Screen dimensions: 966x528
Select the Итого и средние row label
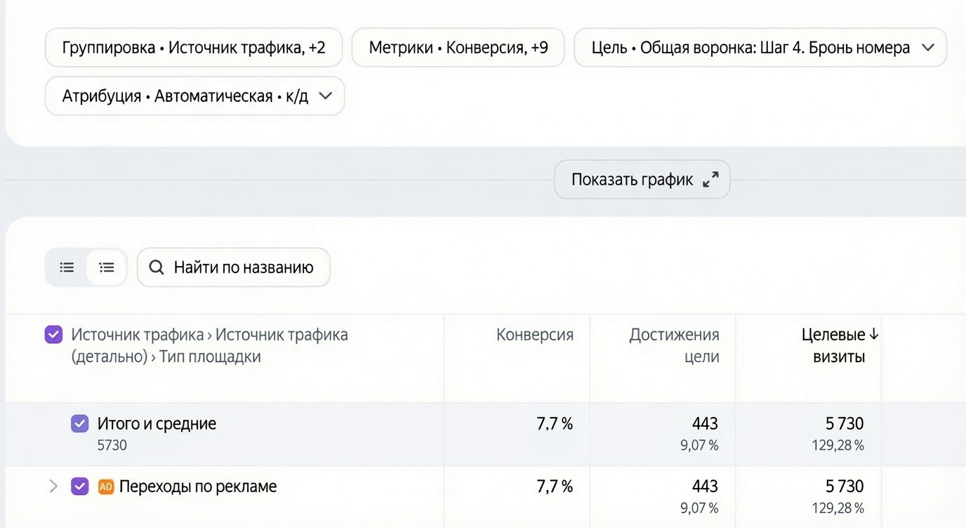[157, 423]
